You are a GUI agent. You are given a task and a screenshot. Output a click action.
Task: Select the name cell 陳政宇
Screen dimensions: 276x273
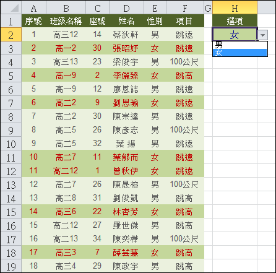(126, 266)
